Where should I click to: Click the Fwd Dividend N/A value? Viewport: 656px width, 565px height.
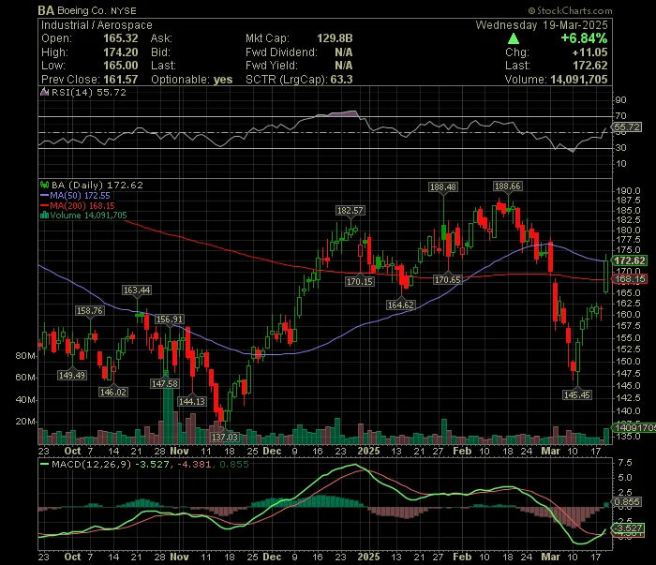344,52
